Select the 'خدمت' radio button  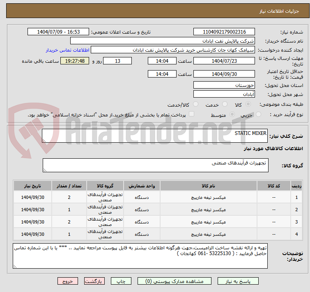(225, 104)
